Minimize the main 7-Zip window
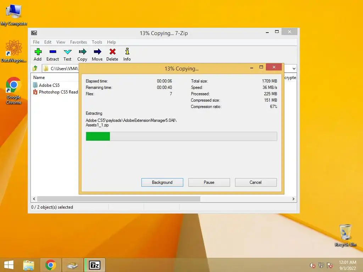This screenshot has width=363, height=272. click(x=267, y=32)
